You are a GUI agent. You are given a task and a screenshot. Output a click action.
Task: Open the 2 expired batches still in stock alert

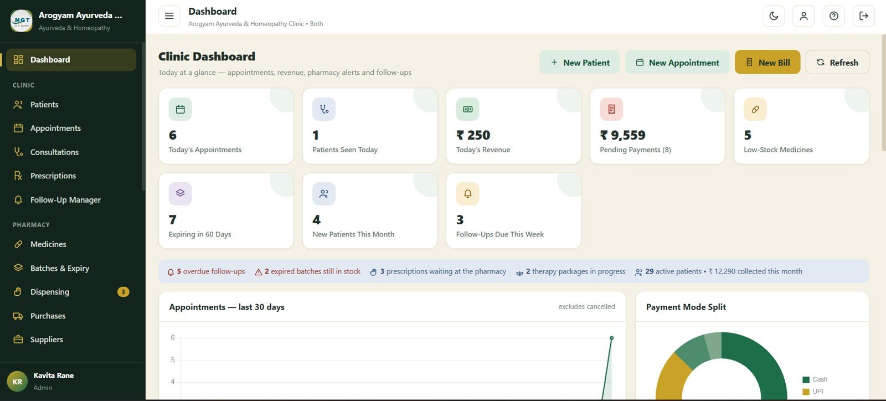[x=307, y=271]
